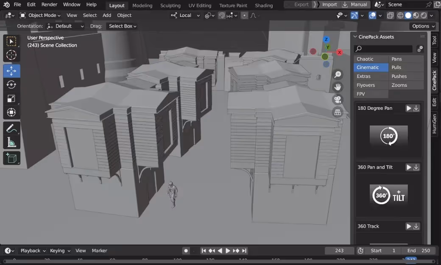Preview the 360 Track asset
Viewport: 441px width, 265px height.
[x=409, y=226]
